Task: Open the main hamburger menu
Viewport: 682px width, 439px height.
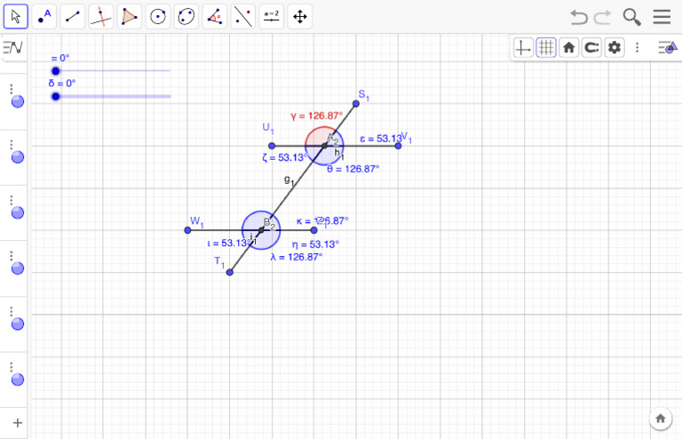Action: point(662,17)
